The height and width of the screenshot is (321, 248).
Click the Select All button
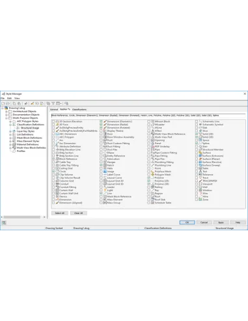60,213
